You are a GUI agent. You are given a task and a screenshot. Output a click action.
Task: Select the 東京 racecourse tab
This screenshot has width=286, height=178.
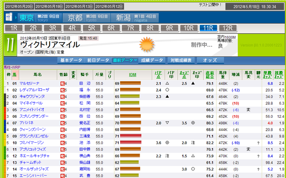(x=40, y=18)
